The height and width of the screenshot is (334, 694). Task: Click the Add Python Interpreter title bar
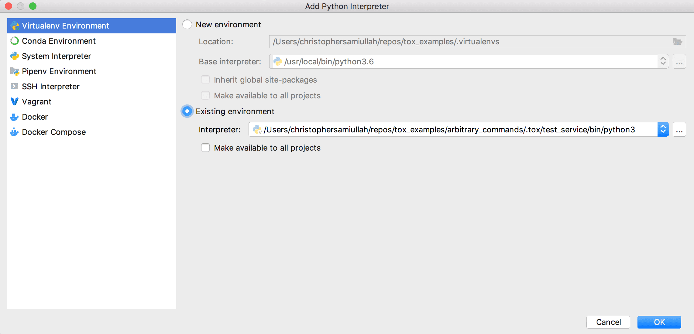pos(347,6)
